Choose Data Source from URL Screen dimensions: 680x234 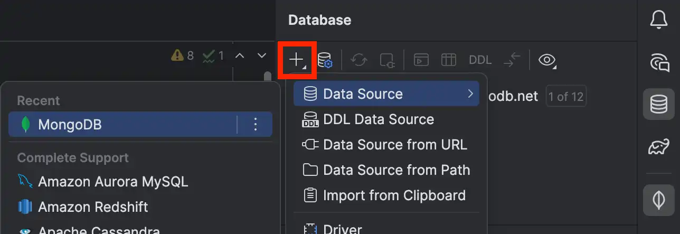click(x=394, y=145)
